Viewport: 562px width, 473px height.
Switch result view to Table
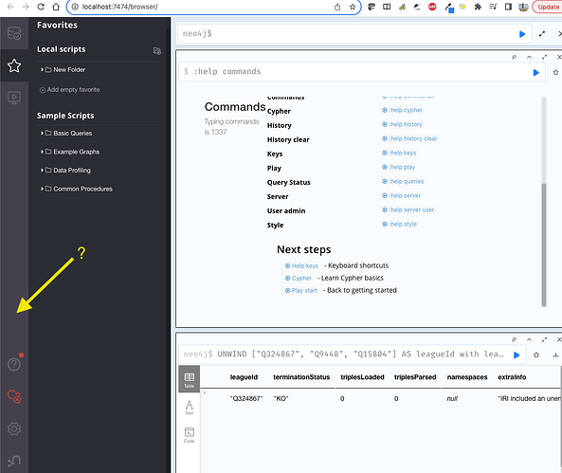pyautogui.click(x=190, y=379)
